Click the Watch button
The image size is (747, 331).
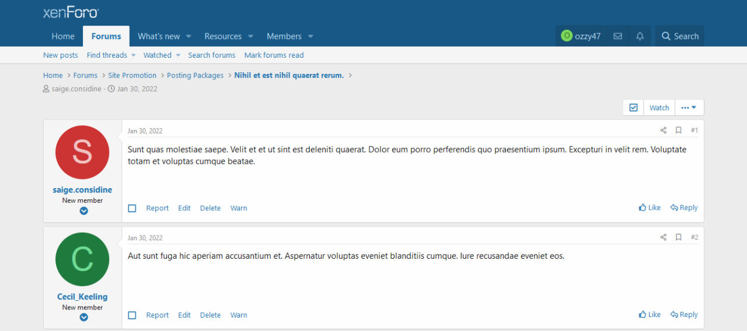[x=659, y=108]
